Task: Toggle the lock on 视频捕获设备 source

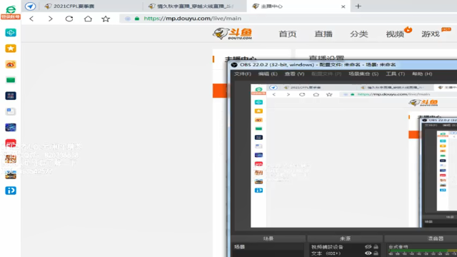Action: (376, 247)
